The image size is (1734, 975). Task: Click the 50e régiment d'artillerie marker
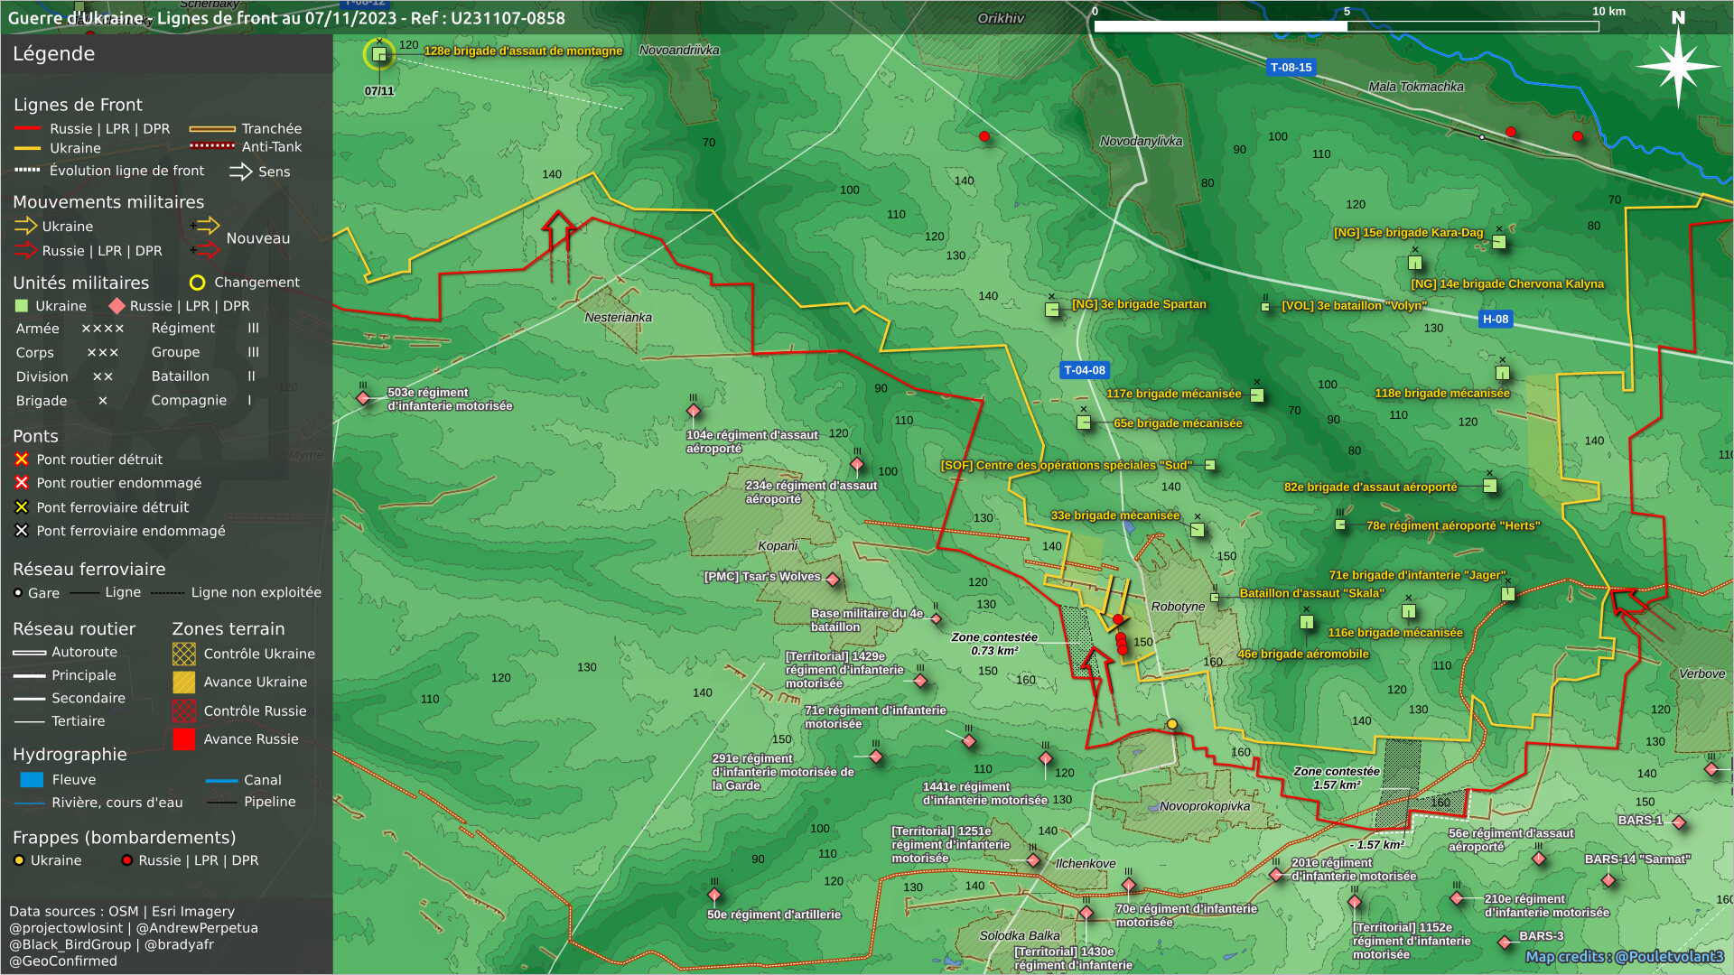tap(714, 896)
